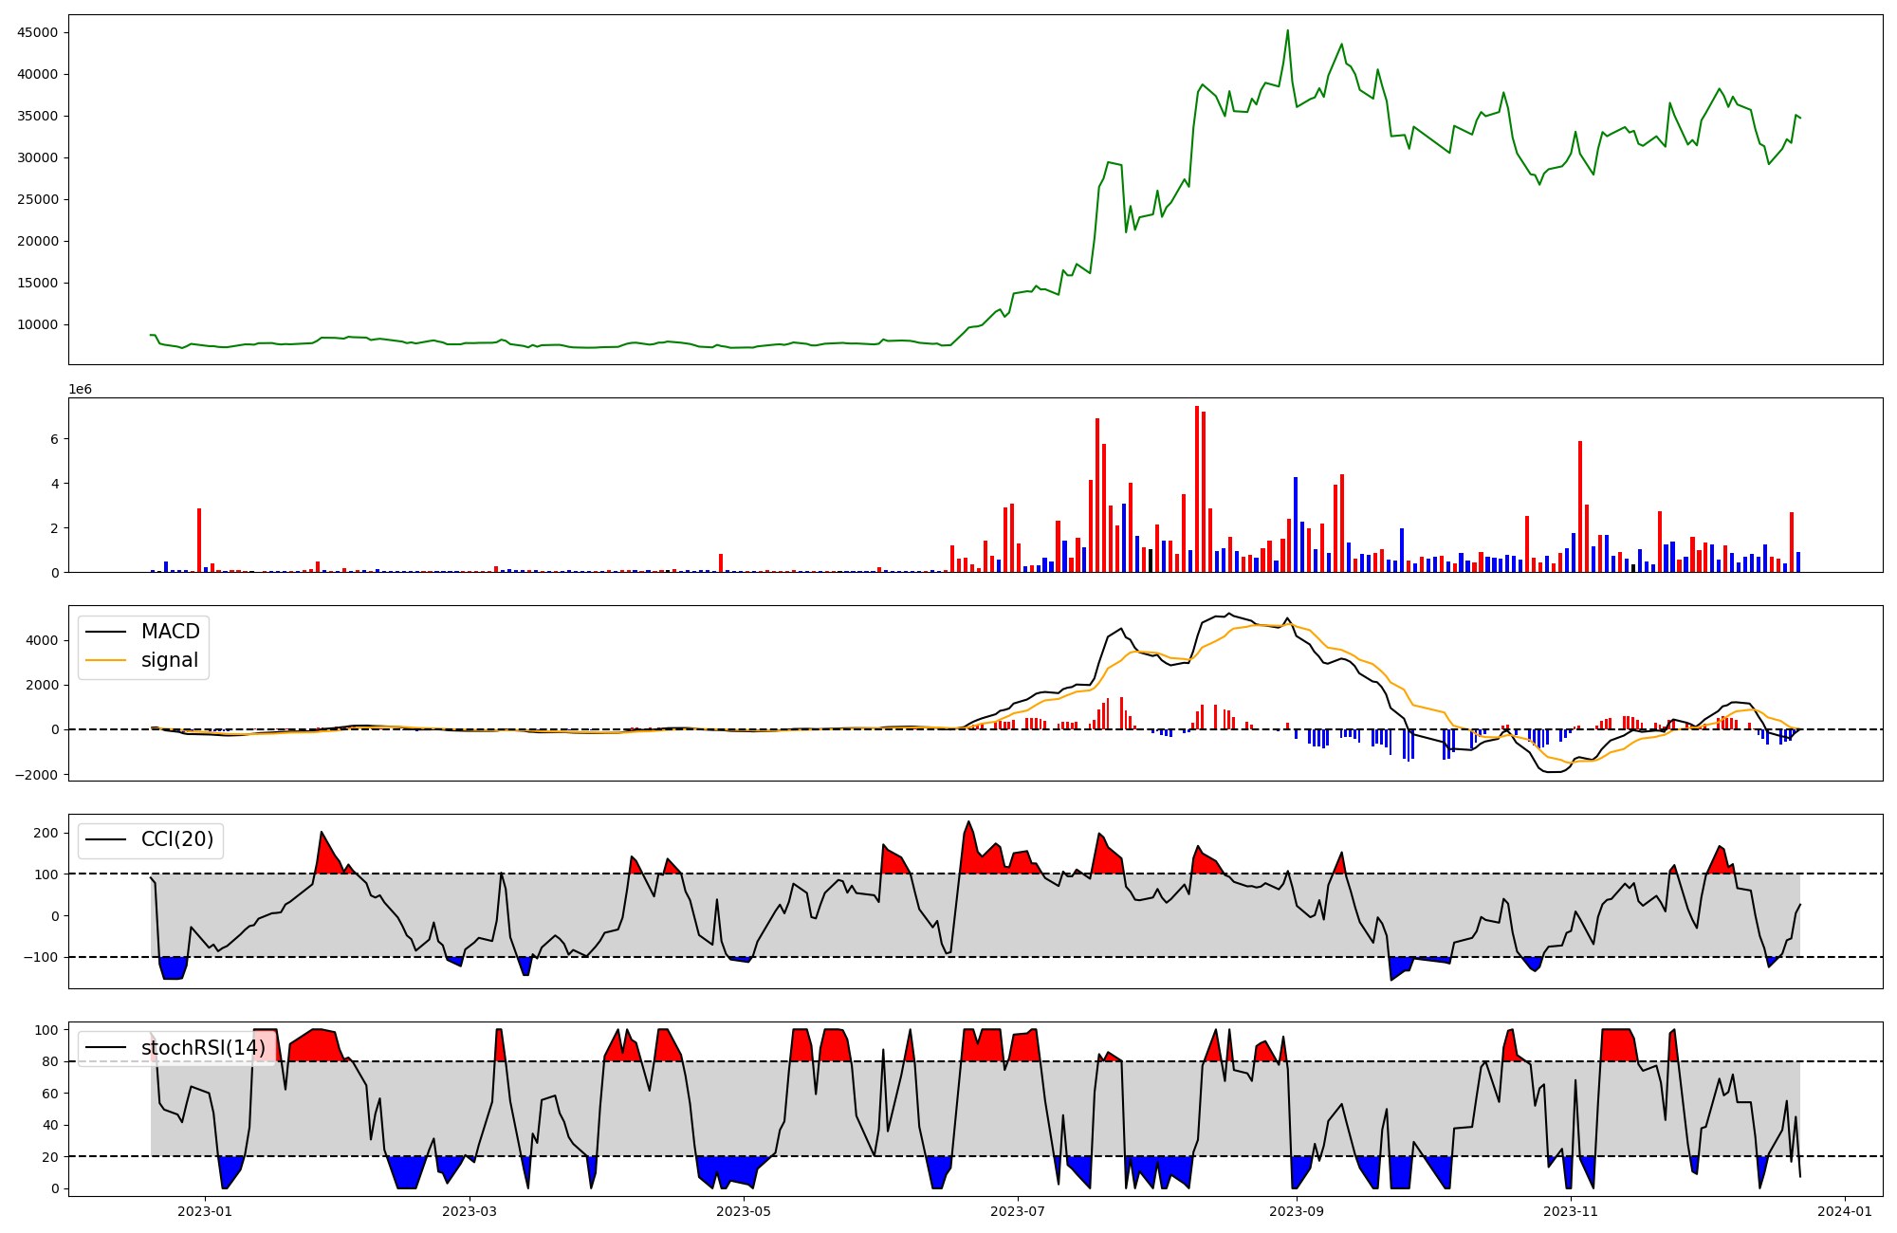
Task: Click the 45000 price axis label
Action: [x=38, y=32]
